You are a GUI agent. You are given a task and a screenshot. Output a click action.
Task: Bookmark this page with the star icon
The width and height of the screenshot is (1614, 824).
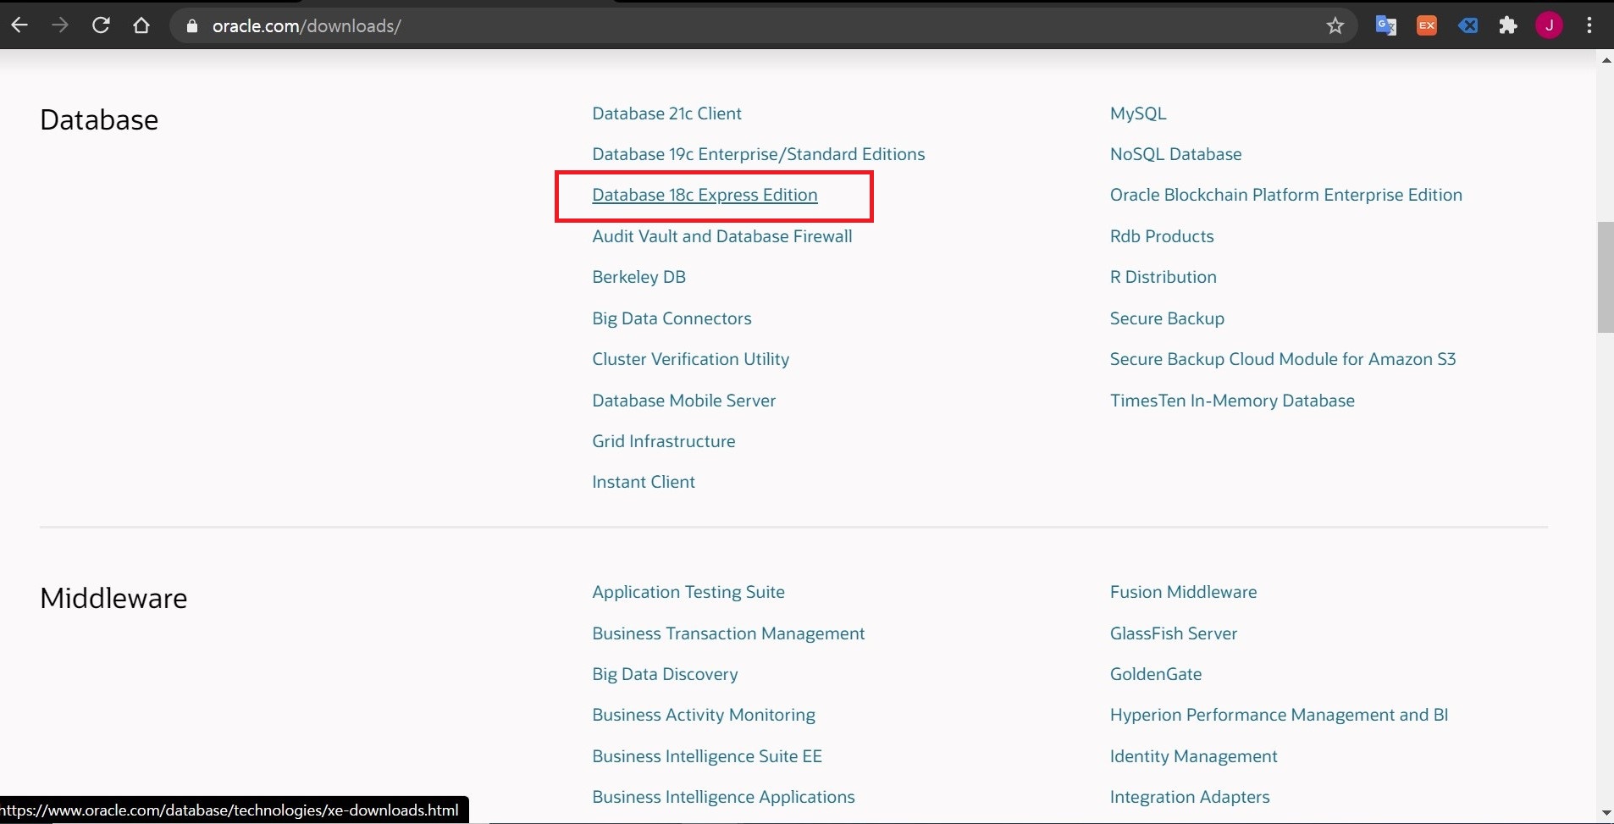point(1335,26)
